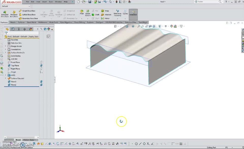Toggle Right Plane visibility in display pane
Viewport: 244px width, 149px height.
click(x=41, y=69)
